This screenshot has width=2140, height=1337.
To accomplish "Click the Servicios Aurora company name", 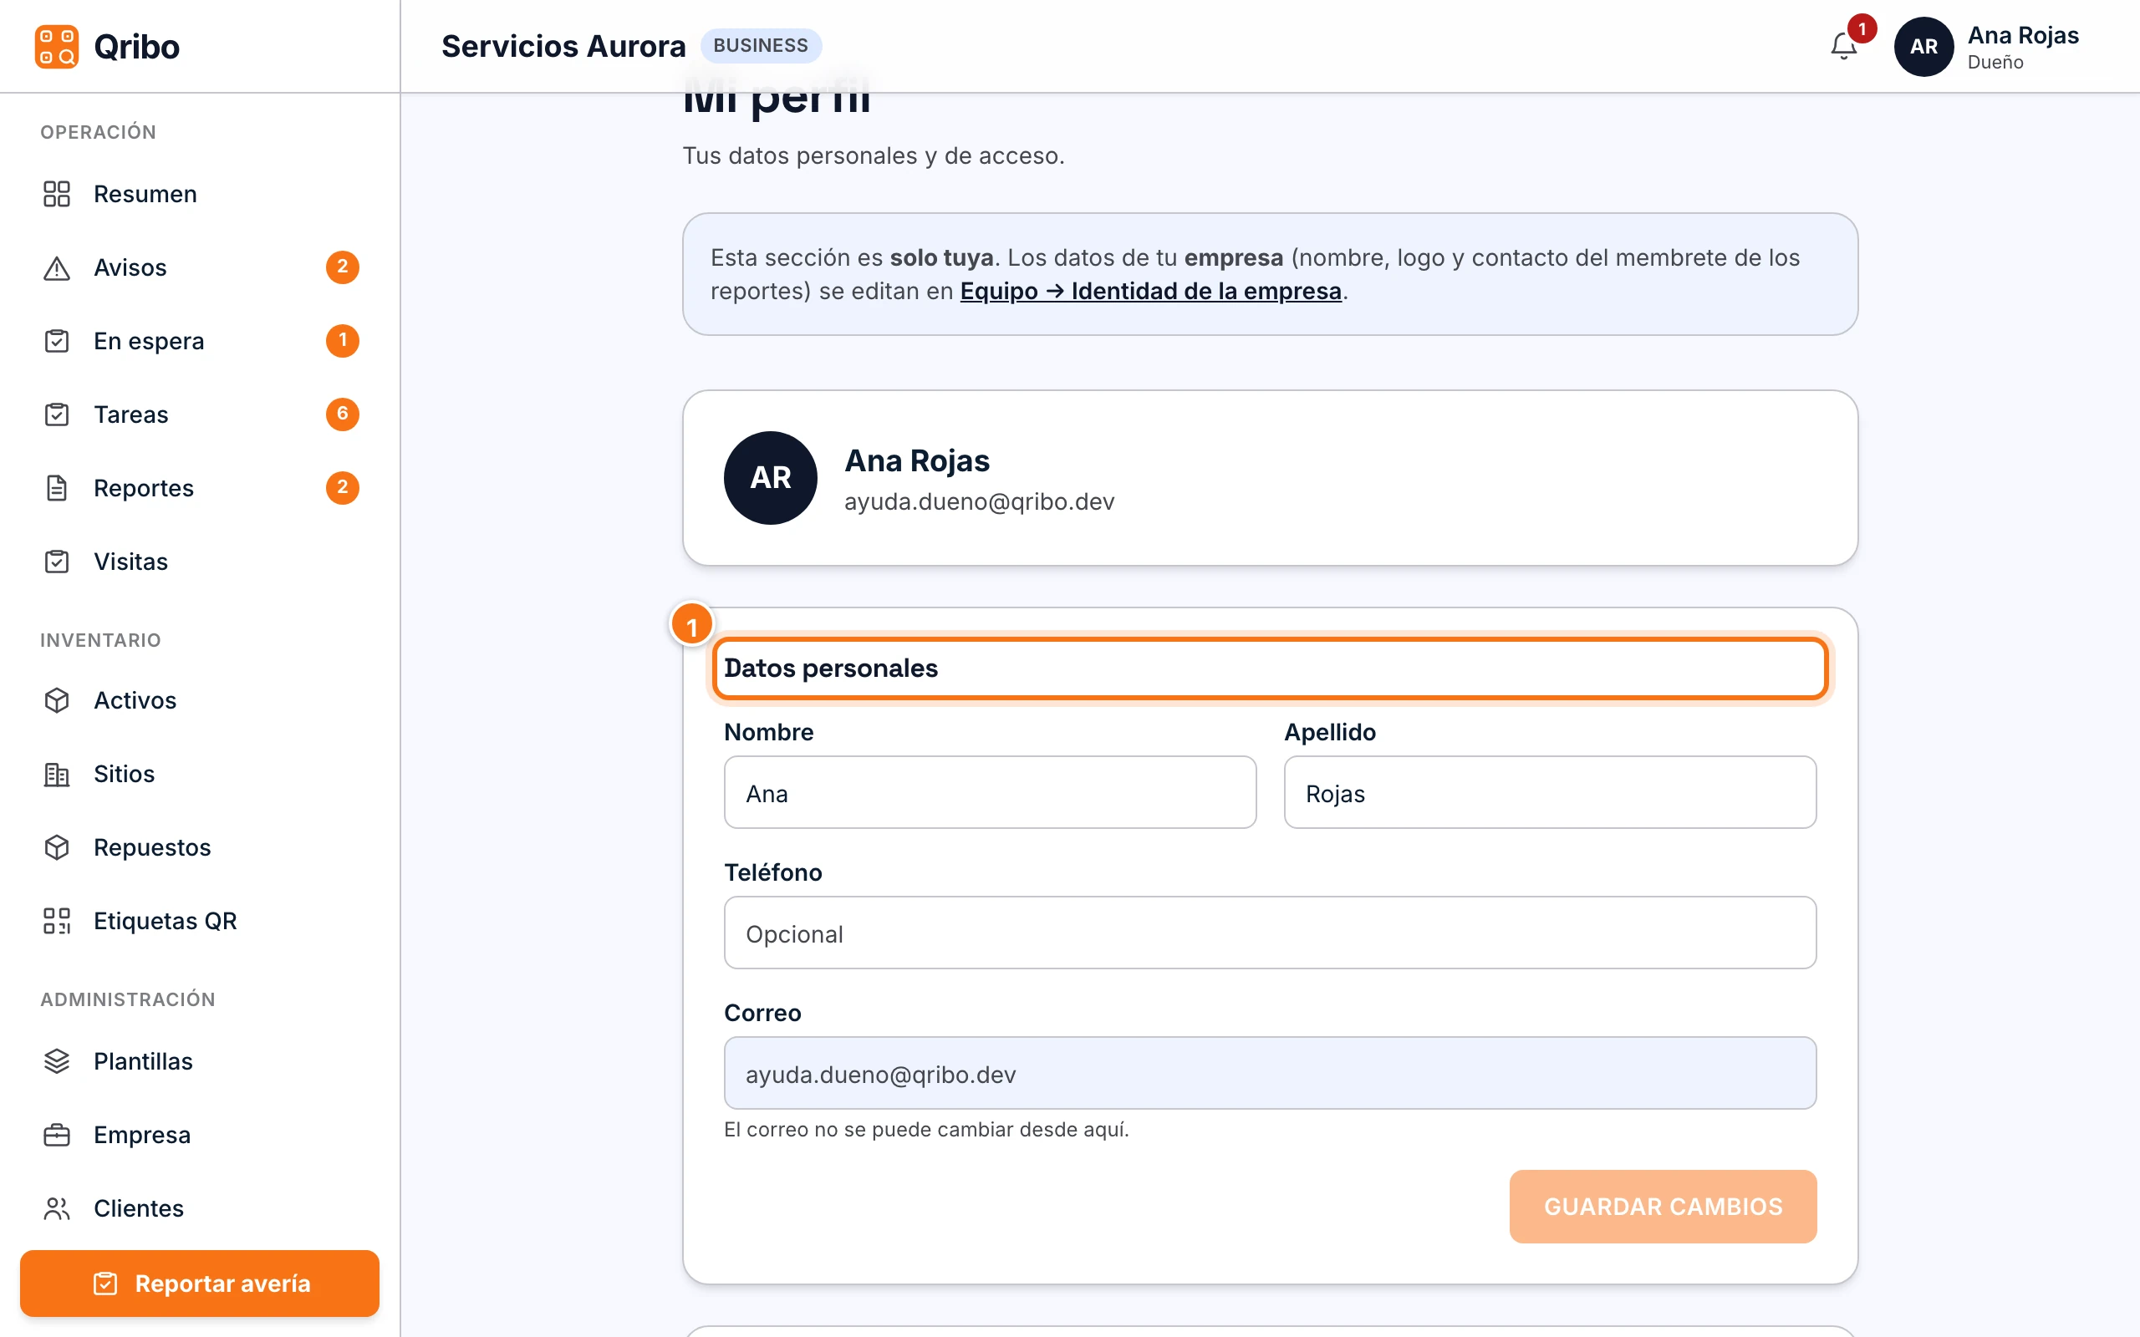I will [x=563, y=46].
